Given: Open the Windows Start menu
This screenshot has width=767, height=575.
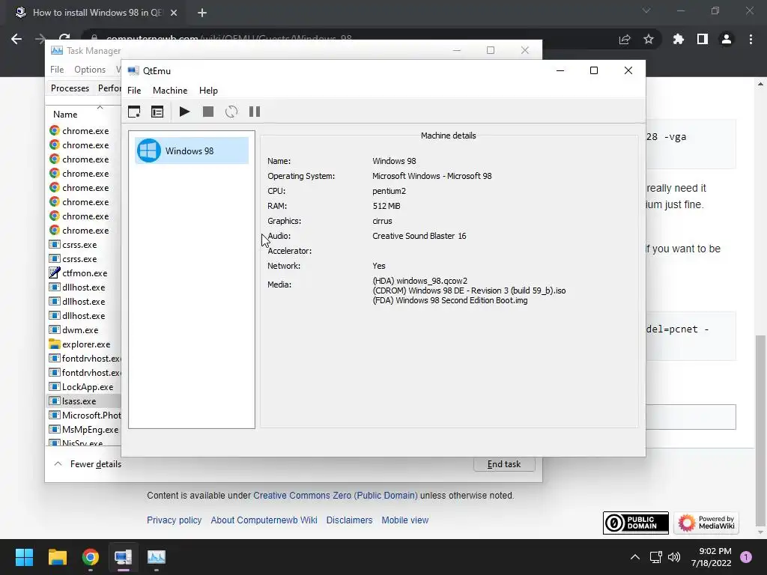Looking at the screenshot, I should (24, 557).
